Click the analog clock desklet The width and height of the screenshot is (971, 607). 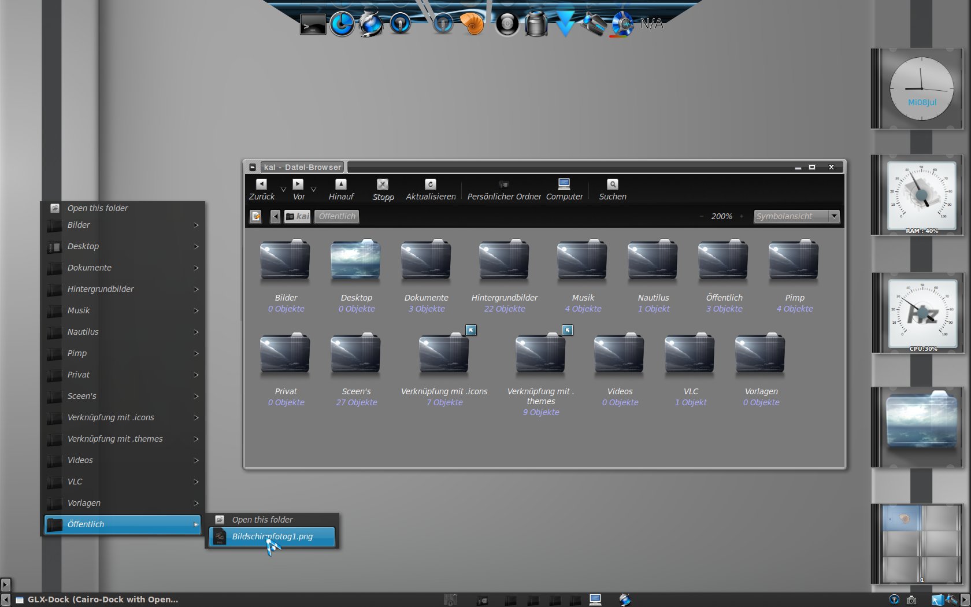(x=921, y=88)
